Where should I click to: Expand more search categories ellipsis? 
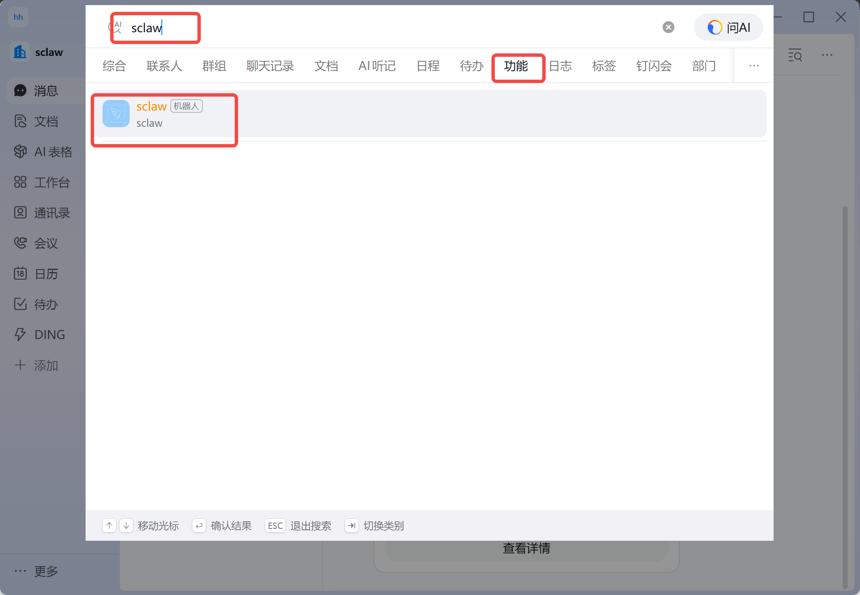(x=754, y=66)
